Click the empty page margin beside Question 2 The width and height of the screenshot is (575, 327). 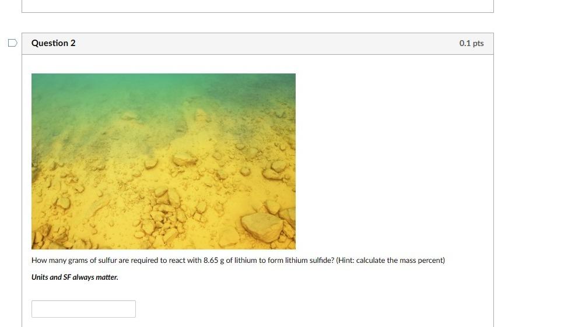point(534,165)
